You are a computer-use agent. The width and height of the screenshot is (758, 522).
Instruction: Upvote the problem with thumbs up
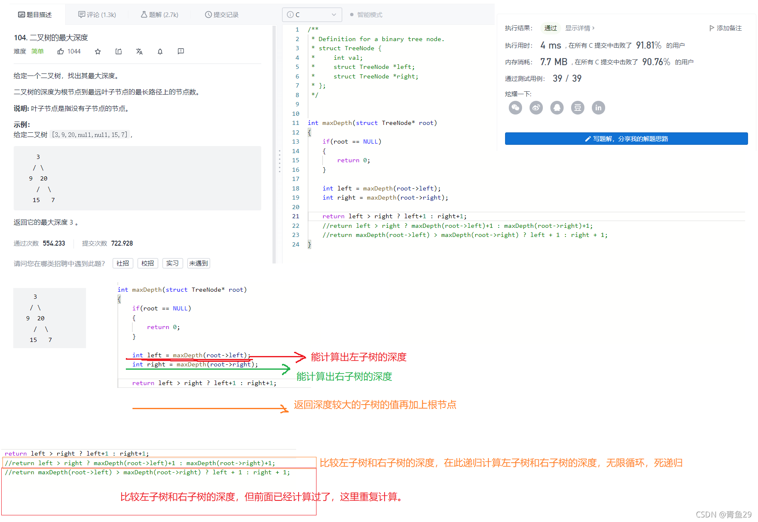[61, 51]
